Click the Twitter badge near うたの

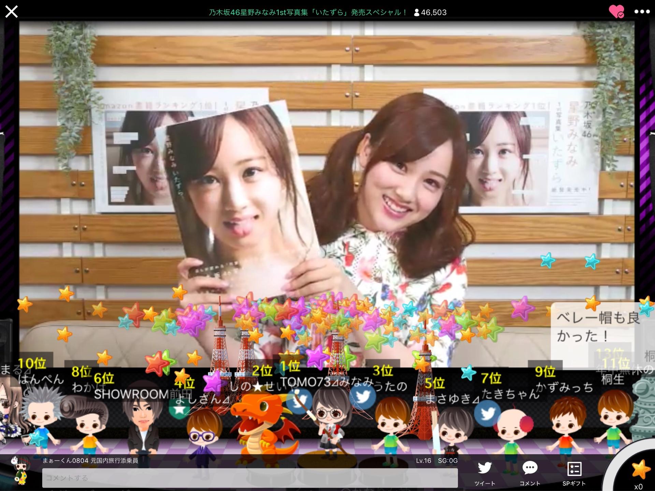[x=364, y=397]
